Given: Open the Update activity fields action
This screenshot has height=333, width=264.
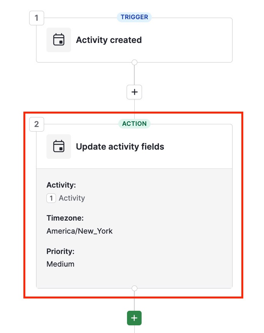Looking at the screenshot, I should (x=120, y=147).
